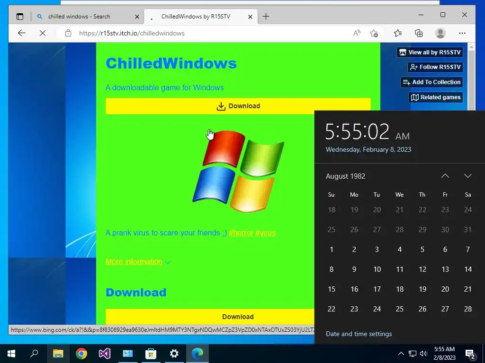Select August 10 in the calendar

pyautogui.click(x=377, y=269)
